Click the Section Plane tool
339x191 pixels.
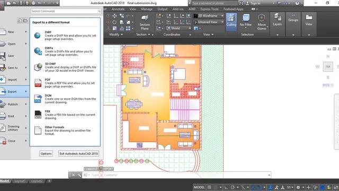click(x=145, y=22)
